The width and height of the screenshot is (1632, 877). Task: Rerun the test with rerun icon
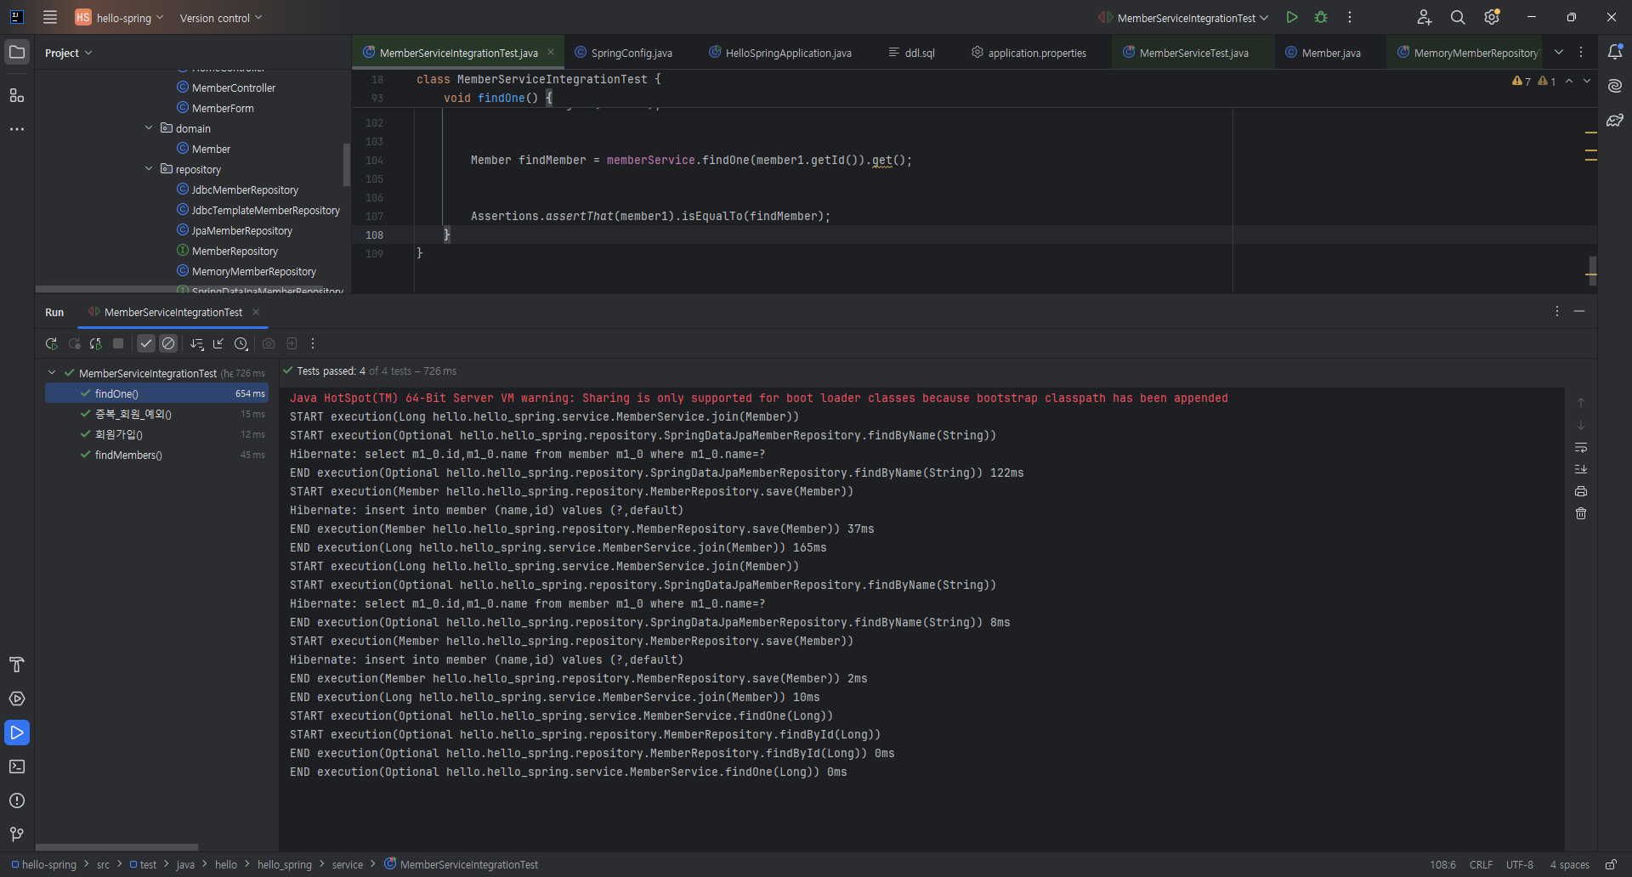coord(52,343)
